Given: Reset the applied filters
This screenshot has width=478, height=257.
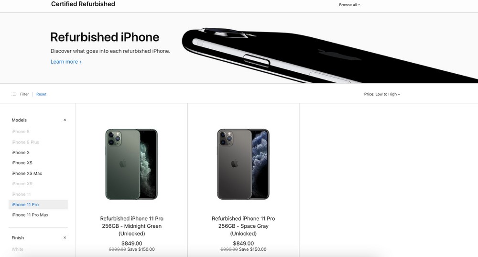Looking at the screenshot, I should click(x=42, y=94).
